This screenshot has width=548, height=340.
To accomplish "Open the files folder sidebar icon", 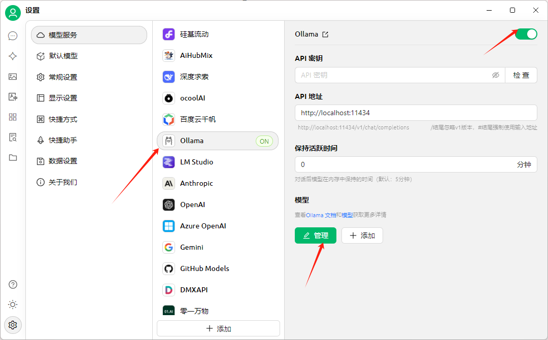I will (13, 158).
